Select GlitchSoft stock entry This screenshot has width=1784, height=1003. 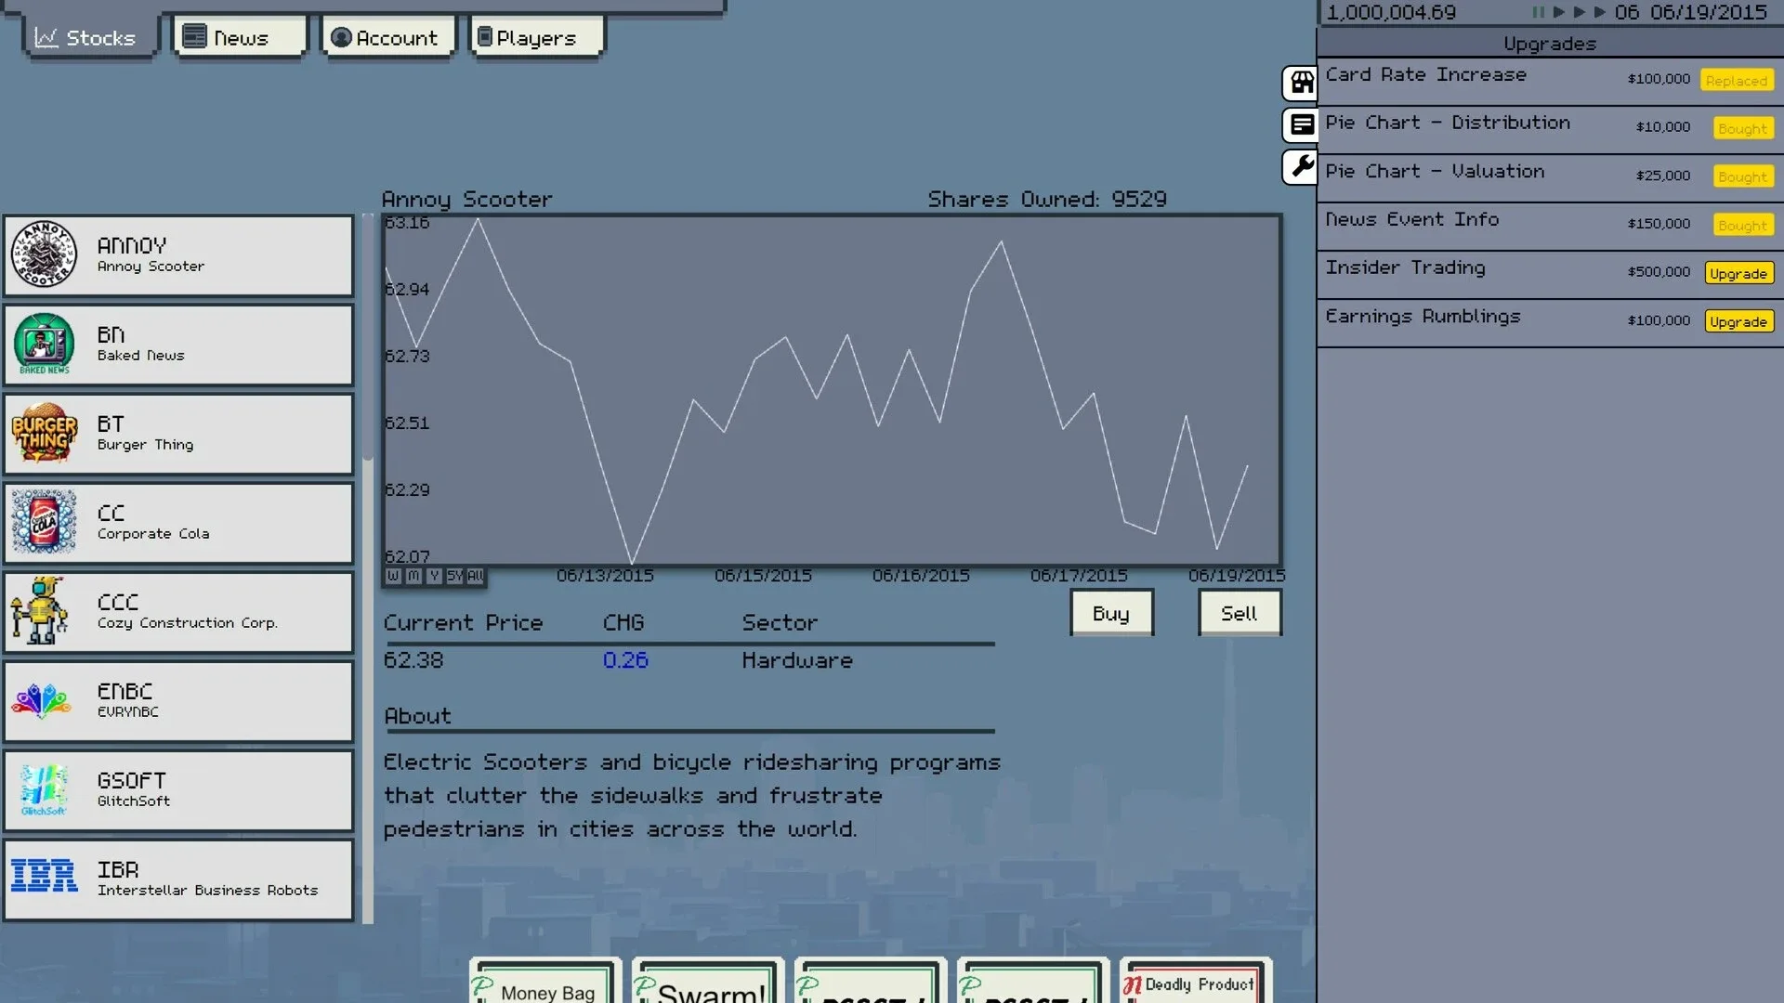[178, 790]
